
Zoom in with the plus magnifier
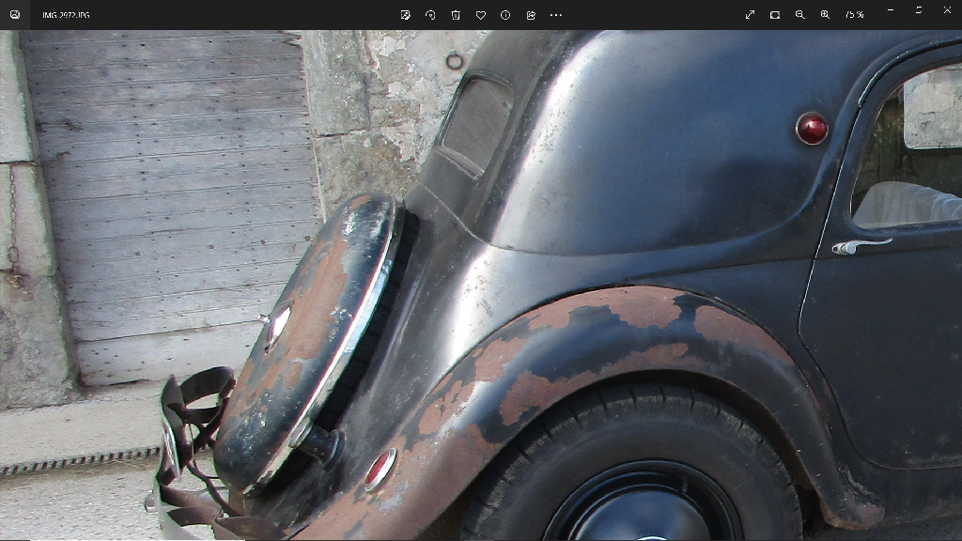[x=825, y=15]
